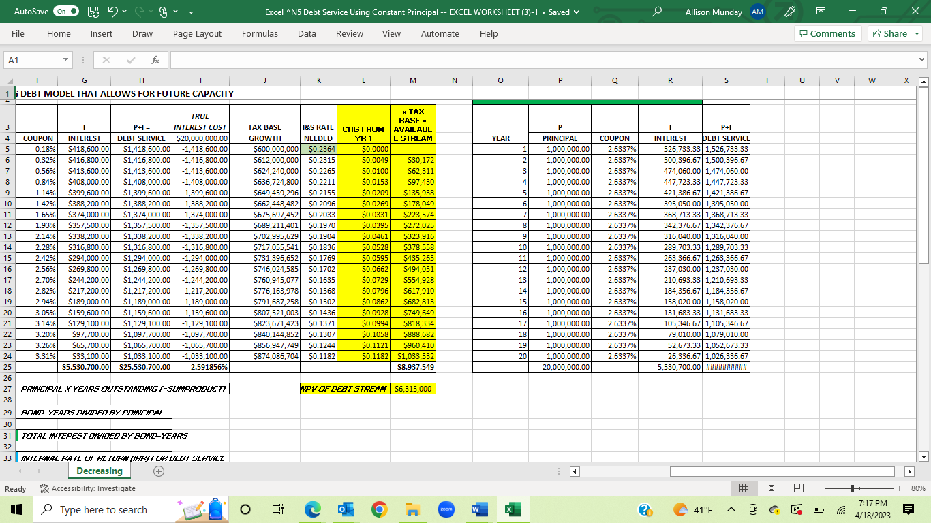Click the Undo icon
931x523 pixels.
[x=112, y=12]
